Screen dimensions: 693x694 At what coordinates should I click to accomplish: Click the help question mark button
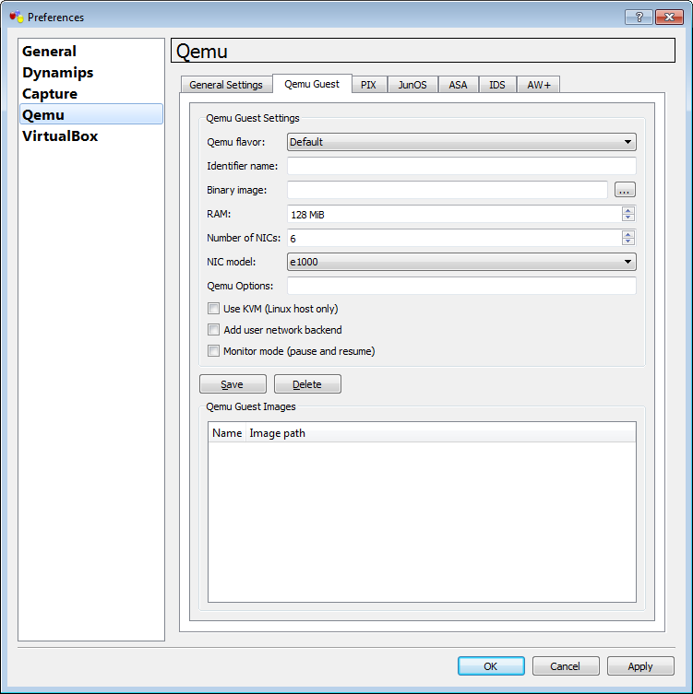(639, 17)
